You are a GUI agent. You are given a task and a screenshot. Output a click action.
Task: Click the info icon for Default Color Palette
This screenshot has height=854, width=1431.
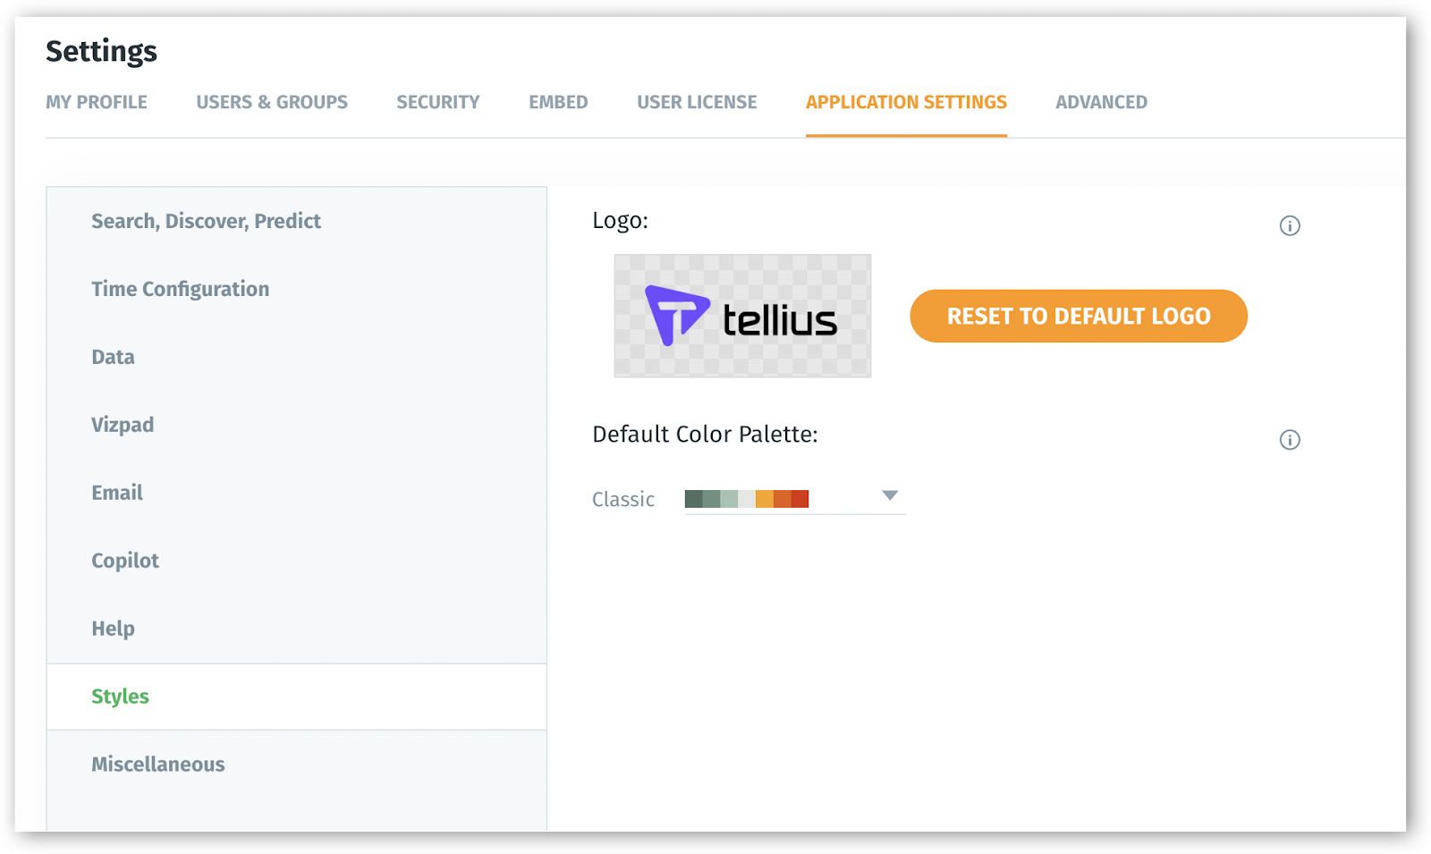click(1289, 439)
